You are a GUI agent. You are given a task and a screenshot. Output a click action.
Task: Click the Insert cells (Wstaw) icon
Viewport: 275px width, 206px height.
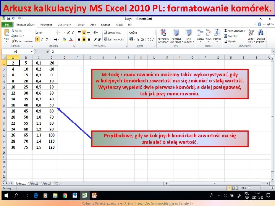(200, 32)
